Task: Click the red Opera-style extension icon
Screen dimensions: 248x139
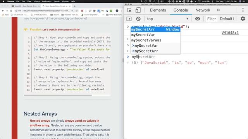Action: pos(82,11)
